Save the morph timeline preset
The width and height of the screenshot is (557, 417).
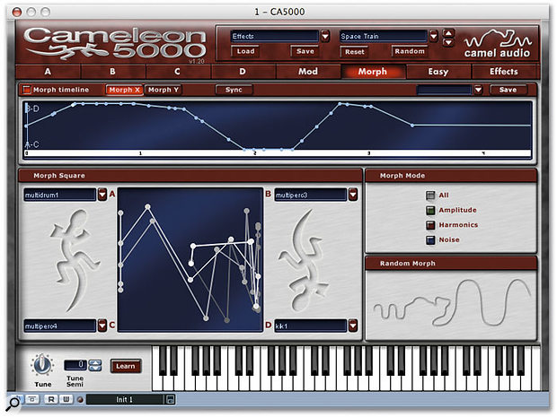[x=508, y=90]
